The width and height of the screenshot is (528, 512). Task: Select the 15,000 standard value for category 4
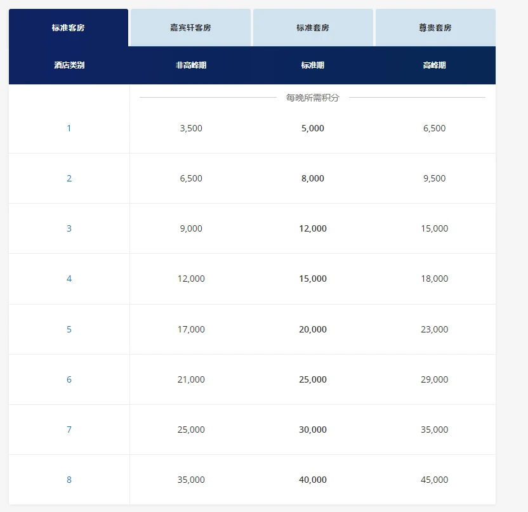[313, 279]
